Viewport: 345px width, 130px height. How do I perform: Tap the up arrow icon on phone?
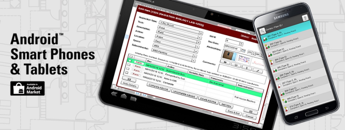[x=305, y=18]
